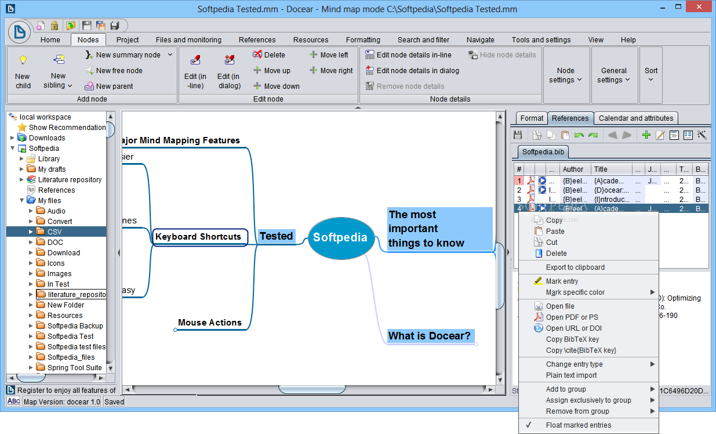Click the open folder icon in quick toolbar
This screenshot has width=716, height=434.
coord(71,26)
